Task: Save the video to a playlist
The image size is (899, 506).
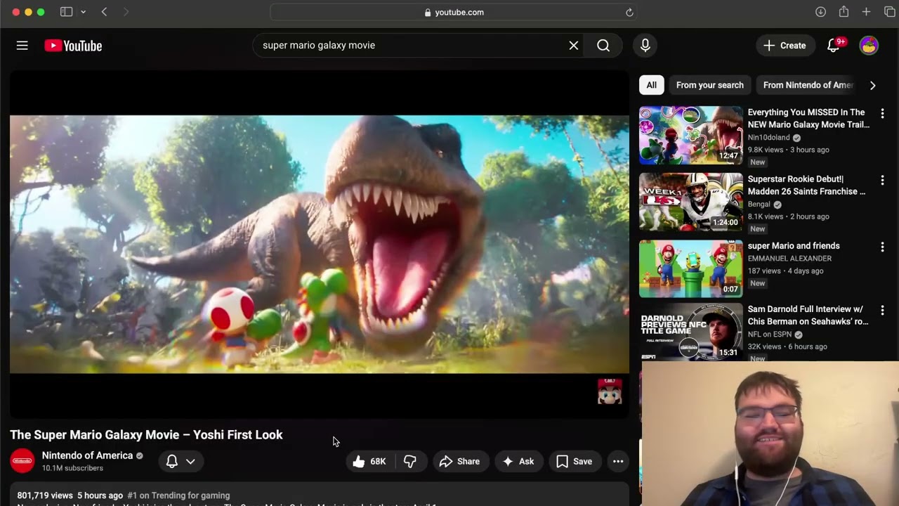Action: (x=575, y=461)
